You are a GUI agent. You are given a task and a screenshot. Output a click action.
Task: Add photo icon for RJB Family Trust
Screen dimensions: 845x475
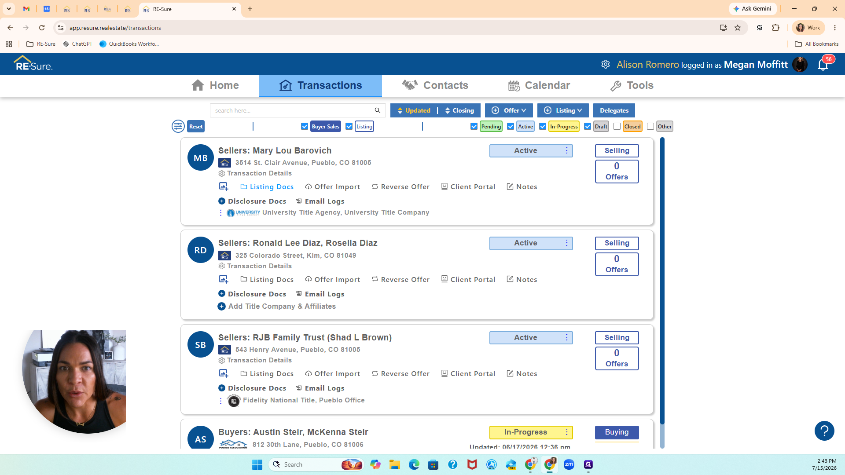(224, 373)
